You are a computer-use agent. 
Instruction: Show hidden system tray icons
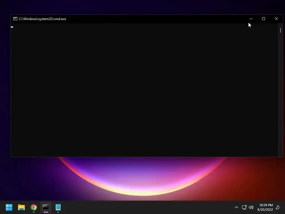(x=237, y=207)
